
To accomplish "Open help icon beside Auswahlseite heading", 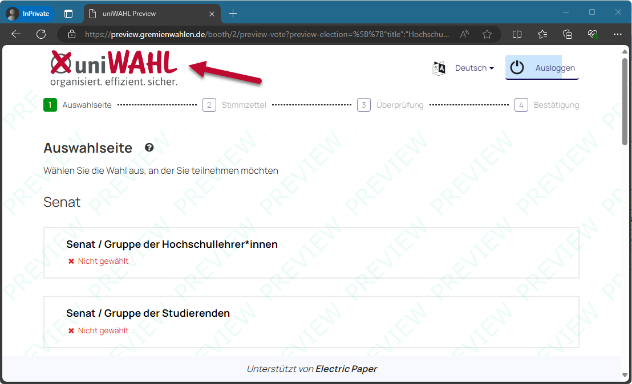I will tap(149, 148).
